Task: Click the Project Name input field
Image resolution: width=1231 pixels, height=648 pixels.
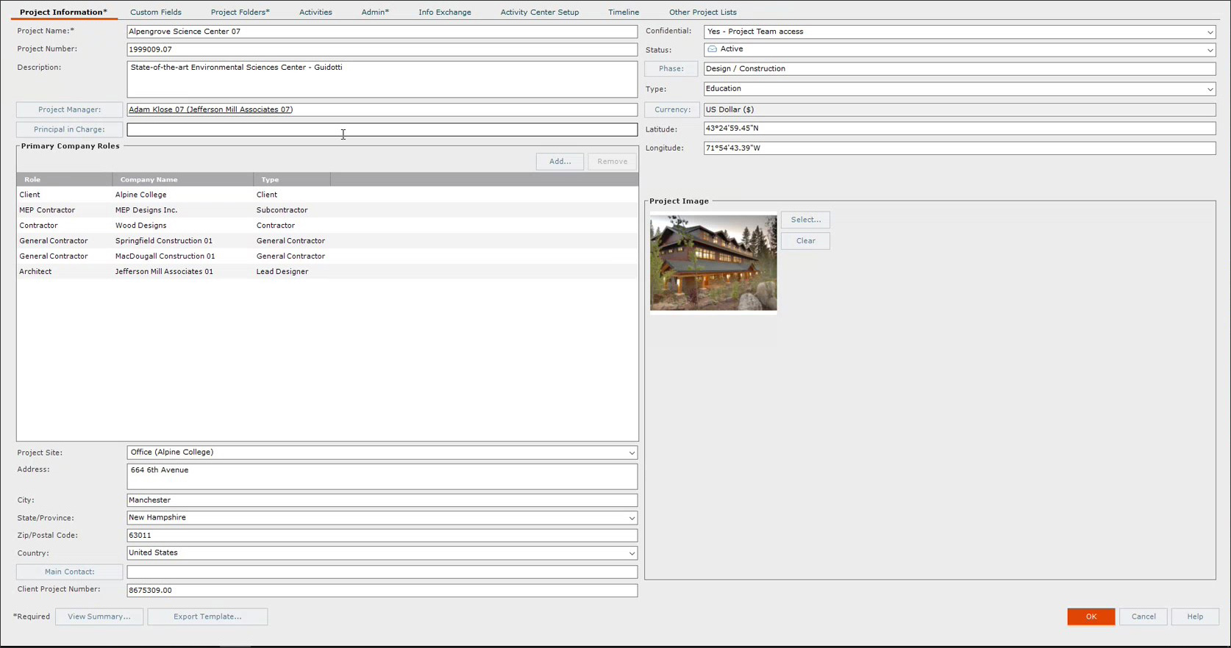Action: 382,32
